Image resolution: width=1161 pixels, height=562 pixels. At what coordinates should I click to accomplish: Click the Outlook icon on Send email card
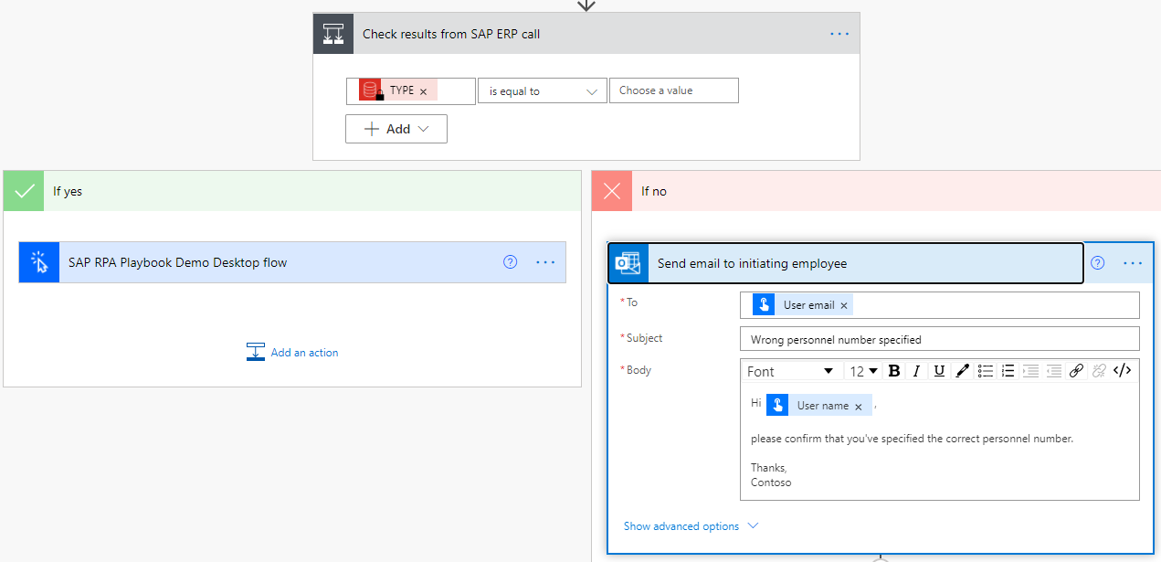coord(628,263)
